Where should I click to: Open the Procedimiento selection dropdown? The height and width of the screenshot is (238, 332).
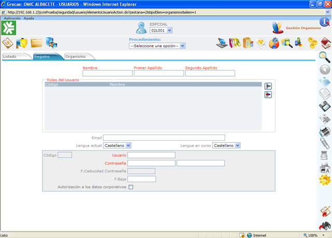point(157,46)
